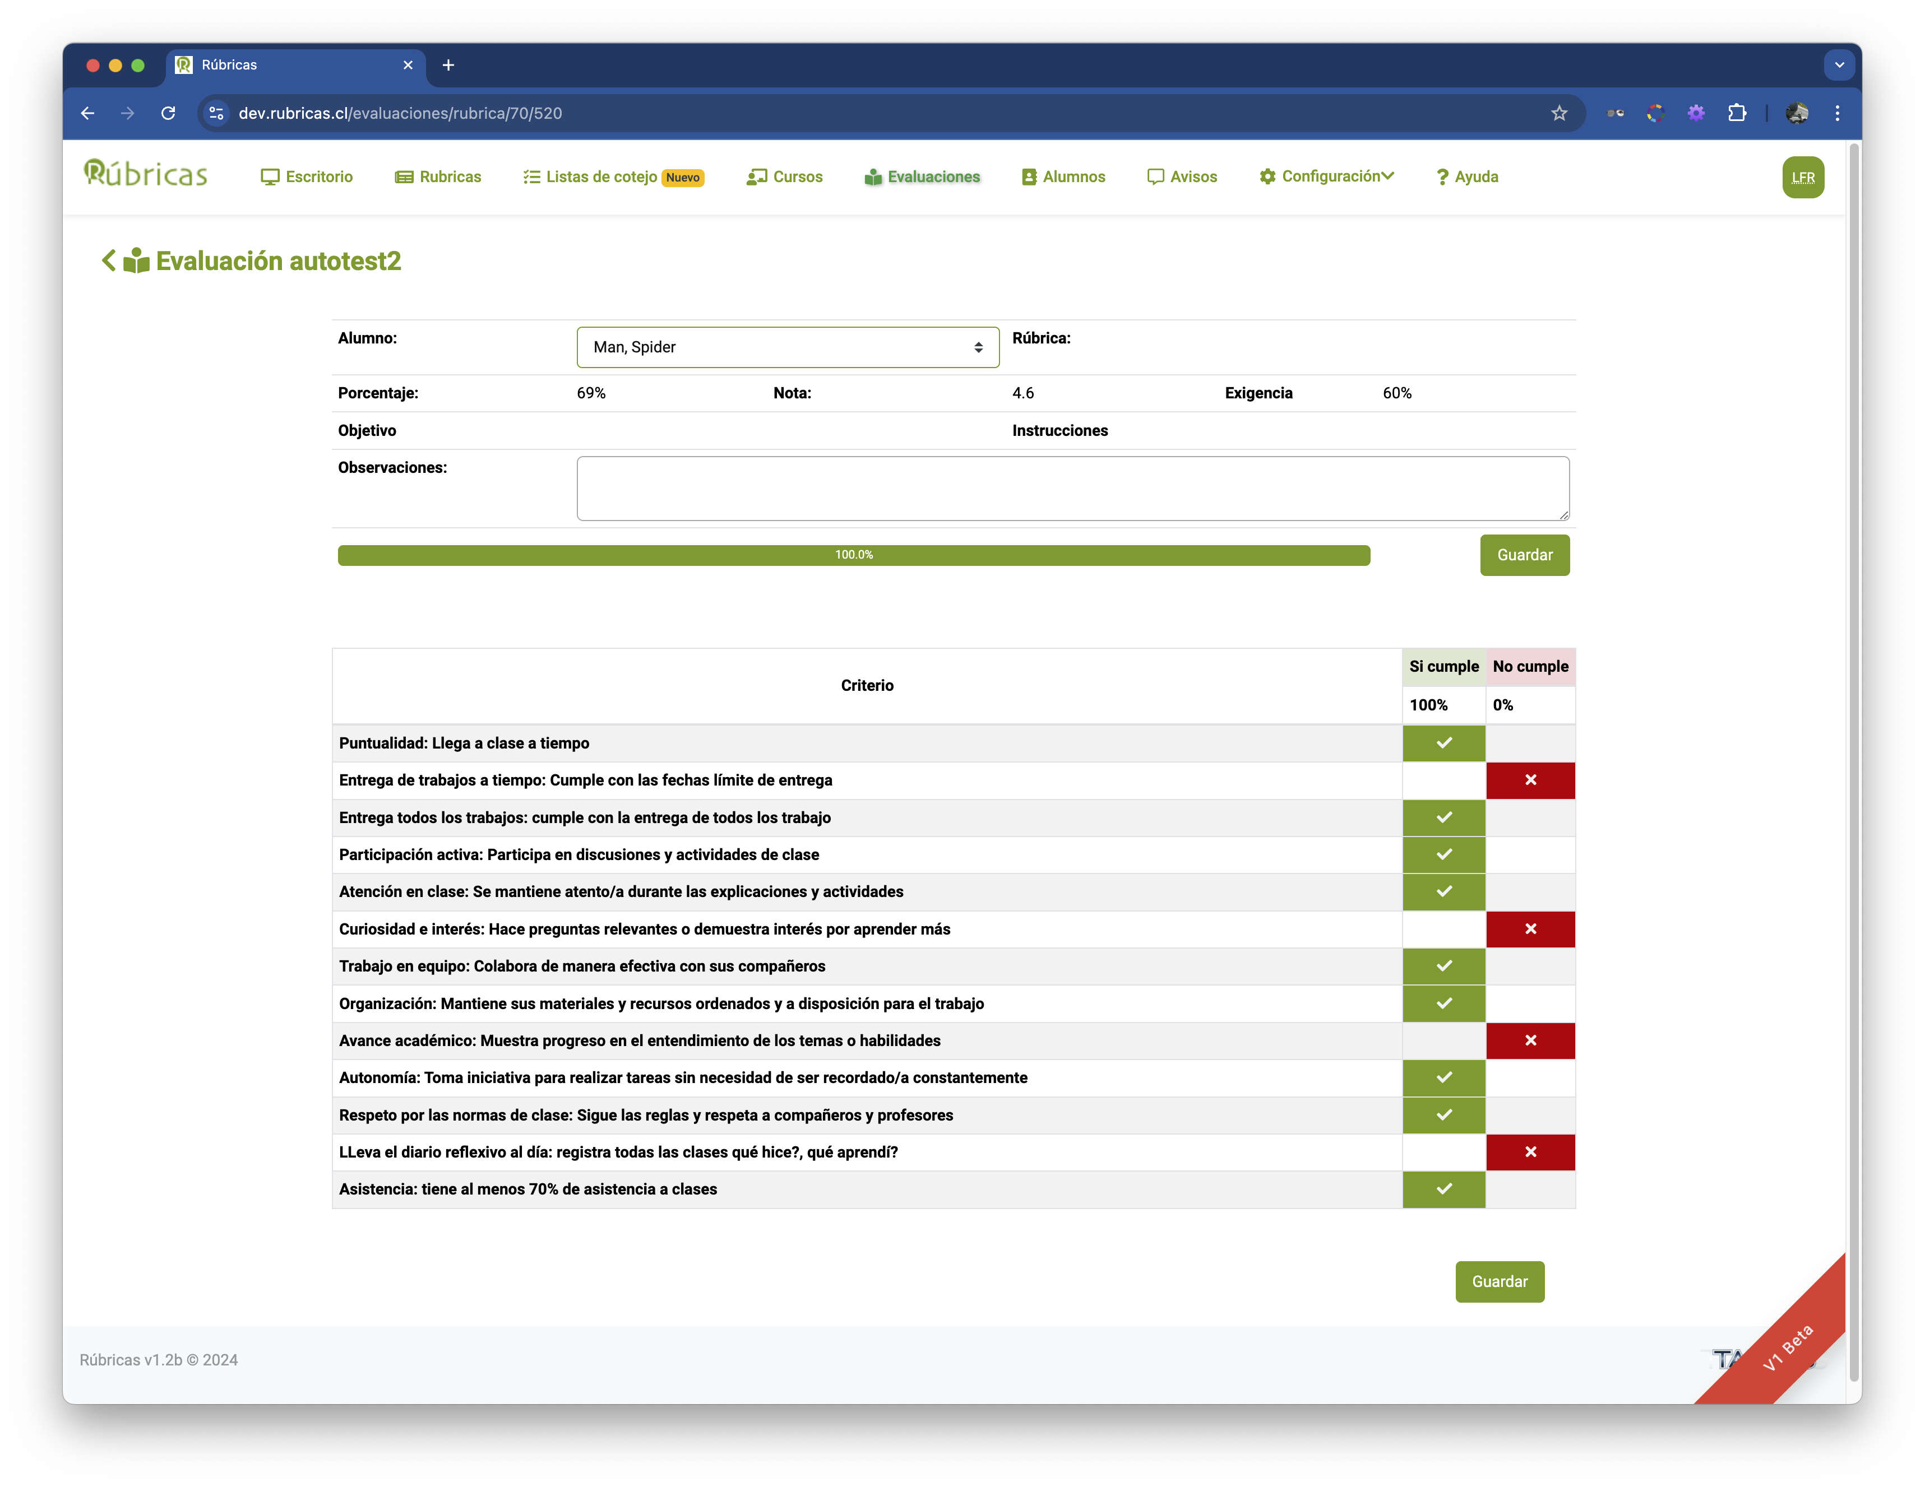
Task: Expand the Configuración menu
Action: pos(1326,176)
